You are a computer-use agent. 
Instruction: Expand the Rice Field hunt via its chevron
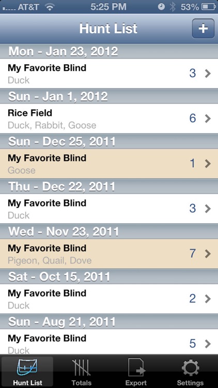[x=208, y=118]
